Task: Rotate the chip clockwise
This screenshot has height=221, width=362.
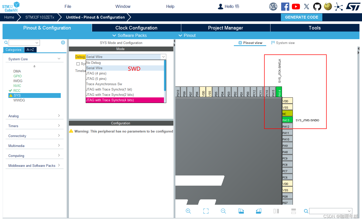Action: (241, 211)
